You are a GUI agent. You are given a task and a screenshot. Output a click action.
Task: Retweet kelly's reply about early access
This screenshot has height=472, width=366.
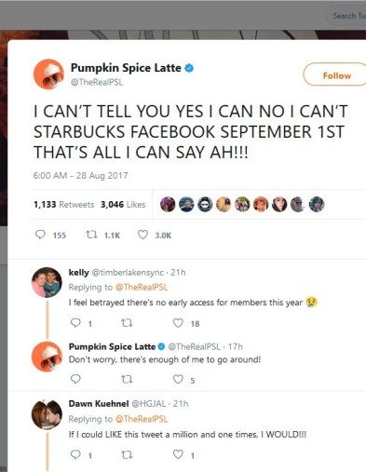point(127,323)
